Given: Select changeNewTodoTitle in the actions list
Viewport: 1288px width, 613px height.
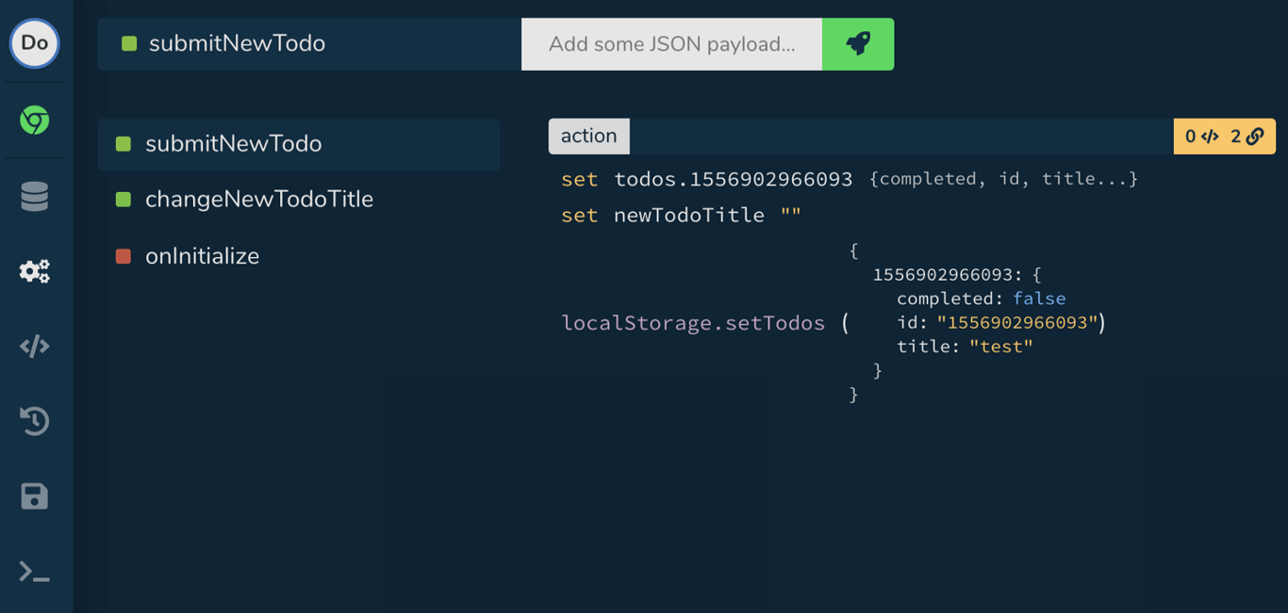Looking at the screenshot, I should click(258, 200).
